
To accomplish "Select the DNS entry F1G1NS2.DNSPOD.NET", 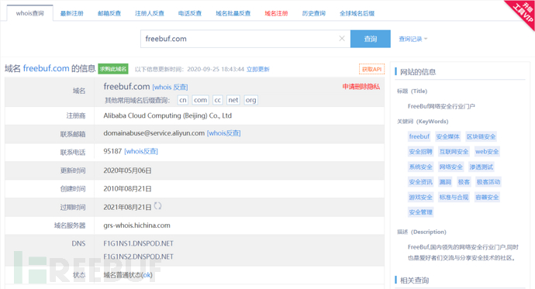I will tap(138, 256).
